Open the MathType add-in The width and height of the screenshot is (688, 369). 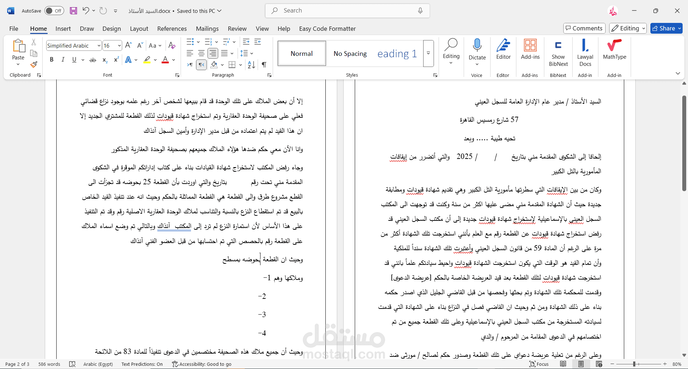[x=614, y=50]
